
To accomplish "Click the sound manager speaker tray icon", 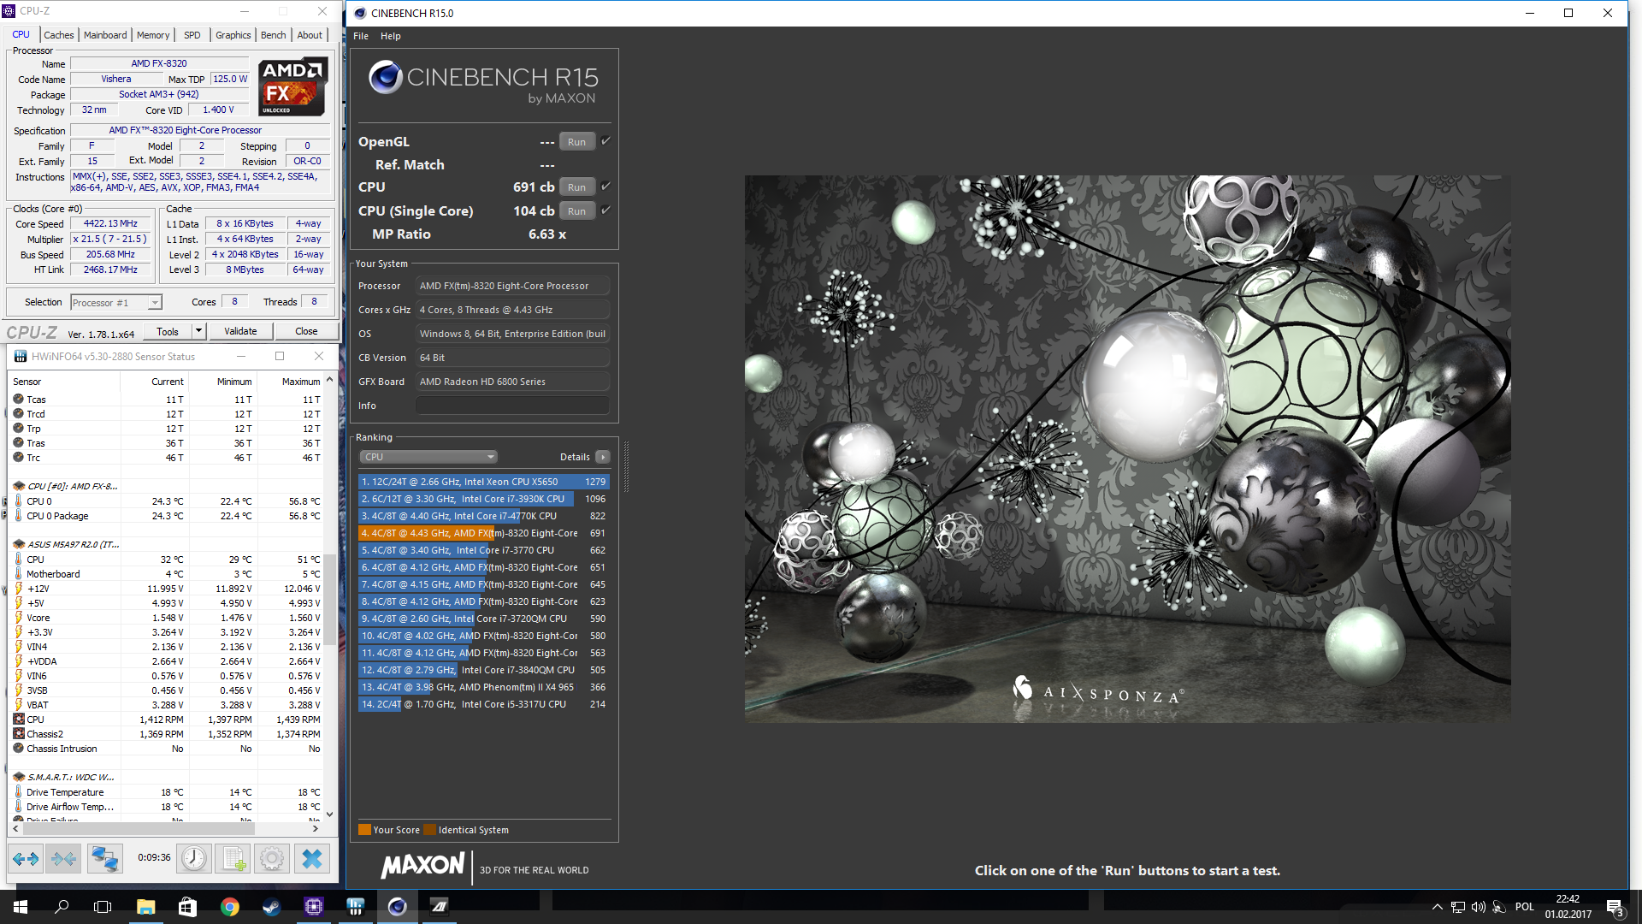I will [x=1498, y=907].
